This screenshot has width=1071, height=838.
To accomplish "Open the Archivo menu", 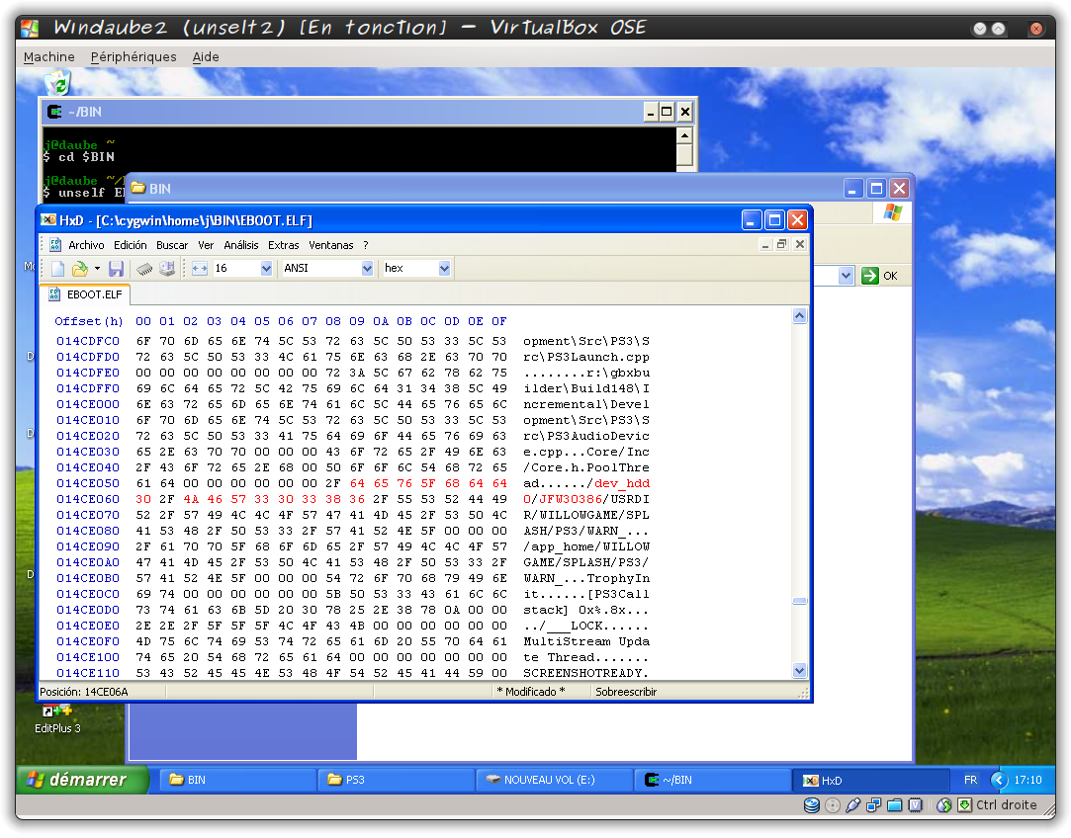I will click(x=86, y=246).
